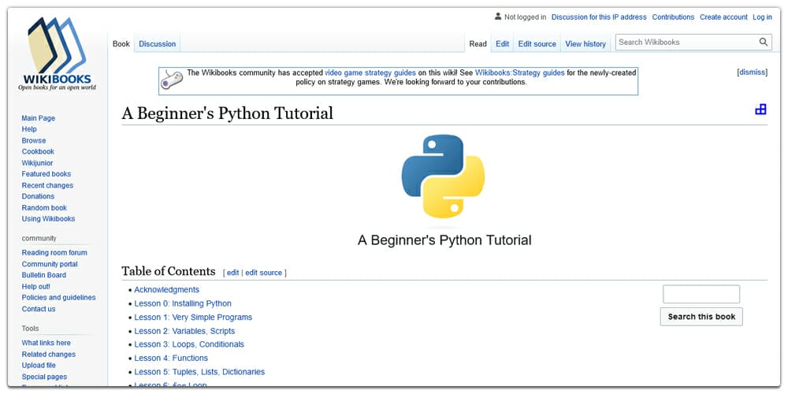
Task: Open a Random book
Action: 44,207
